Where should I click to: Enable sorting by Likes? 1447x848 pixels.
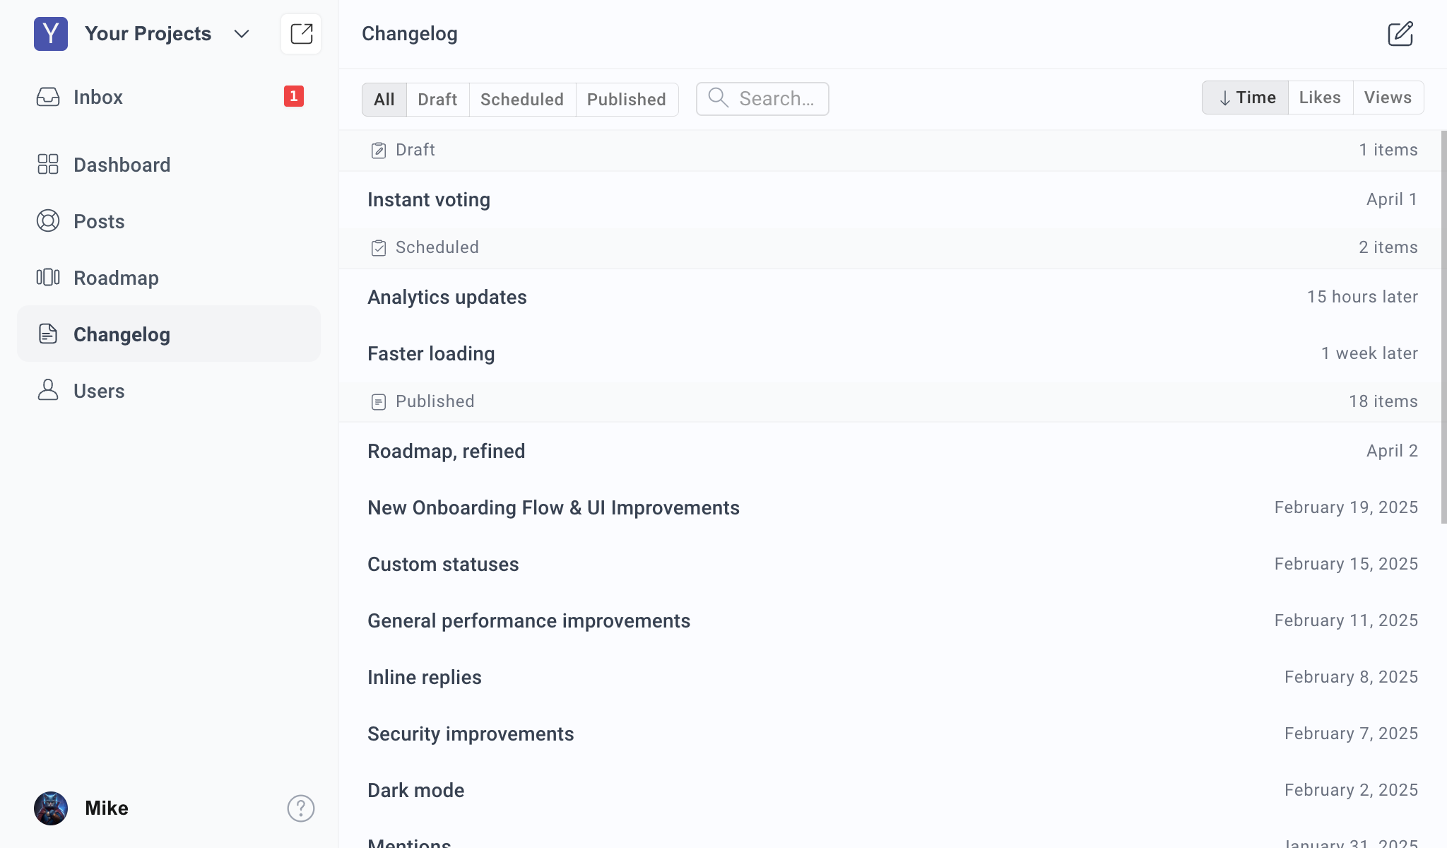[1320, 97]
